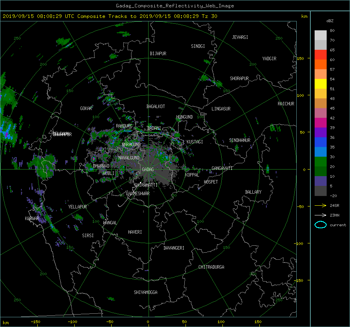Click the GADAG radar center label
The height and width of the screenshot is (327, 350).
point(148,170)
